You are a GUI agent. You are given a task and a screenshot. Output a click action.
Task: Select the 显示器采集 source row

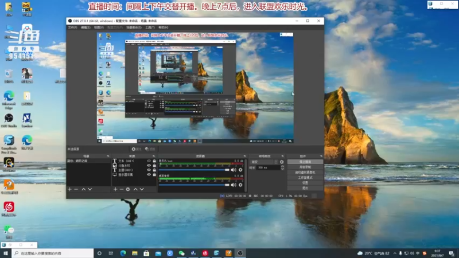tap(134, 175)
